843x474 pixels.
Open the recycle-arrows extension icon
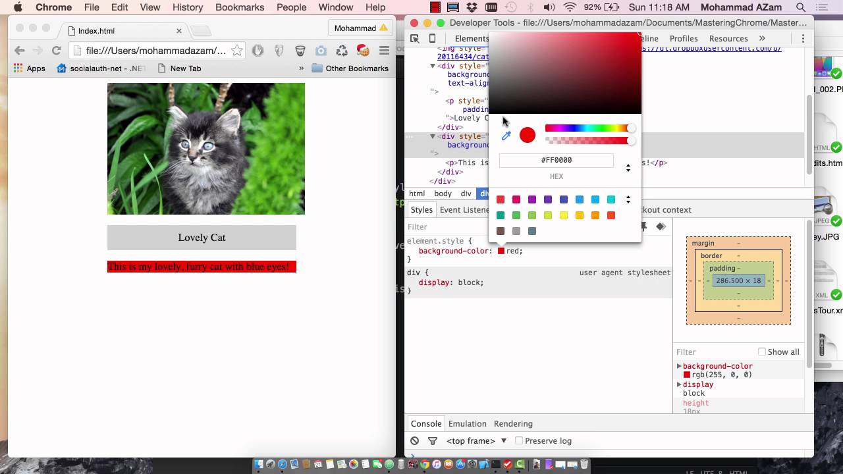pyautogui.click(x=341, y=51)
